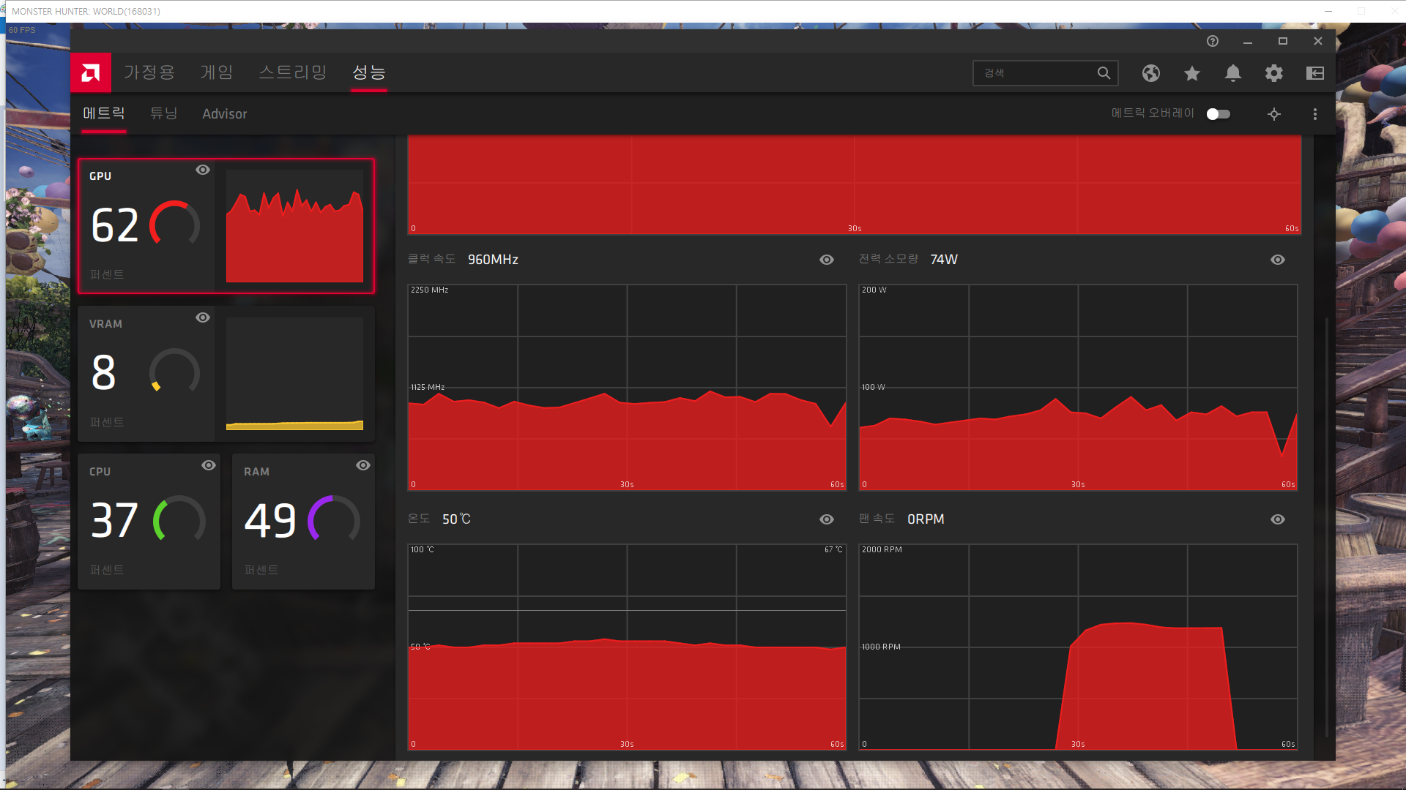
Task: Hide the VRAM metric eye icon
Action: click(x=203, y=317)
